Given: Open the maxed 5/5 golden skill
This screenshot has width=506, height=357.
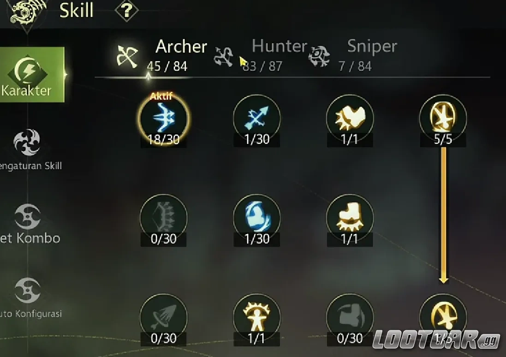Looking at the screenshot, I should pos(443,119).
